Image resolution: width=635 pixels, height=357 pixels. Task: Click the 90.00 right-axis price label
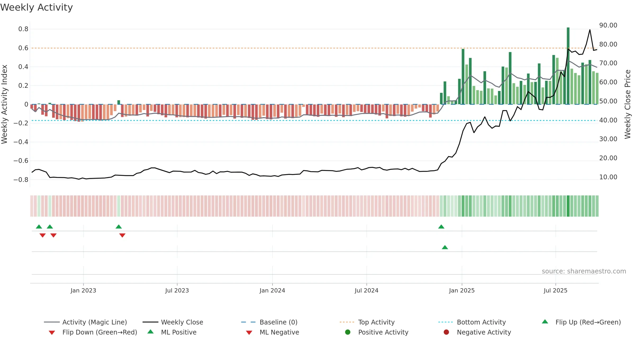pyautogui.click(x=608, y=25)
